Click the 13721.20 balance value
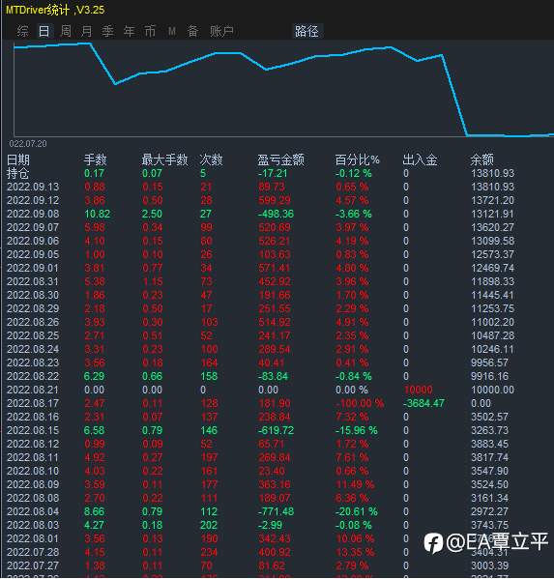 click(x=493, y=200)
